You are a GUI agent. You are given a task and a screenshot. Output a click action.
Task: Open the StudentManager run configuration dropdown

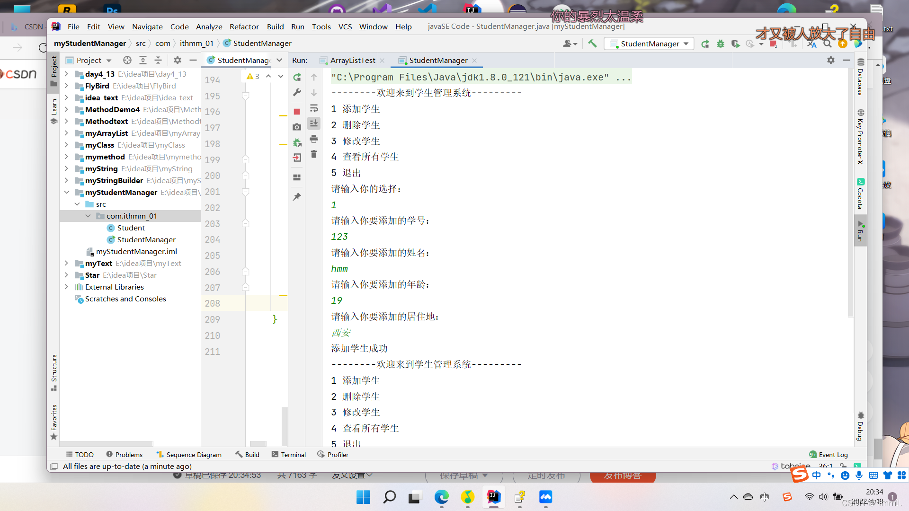649,44
